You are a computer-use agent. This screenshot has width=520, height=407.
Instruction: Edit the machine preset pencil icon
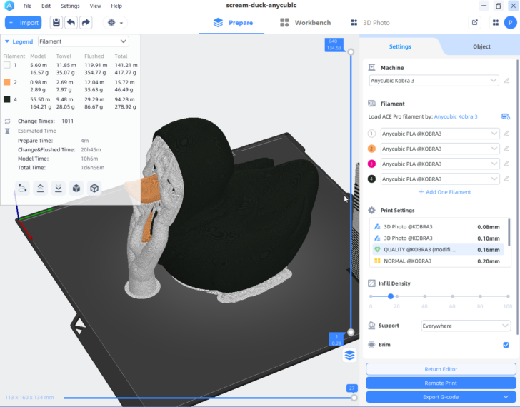506,81
